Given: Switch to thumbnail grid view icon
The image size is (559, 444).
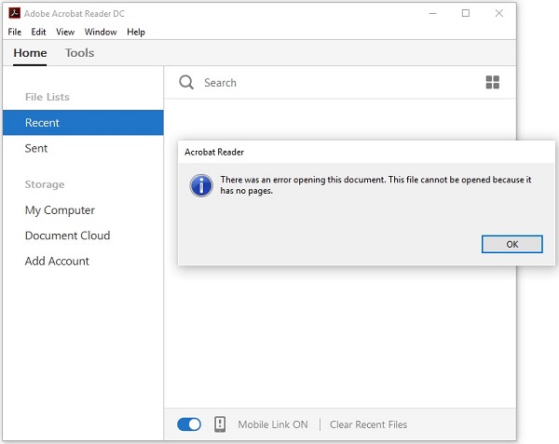Looking at the screenshot, I should click(x=492, y=82).
